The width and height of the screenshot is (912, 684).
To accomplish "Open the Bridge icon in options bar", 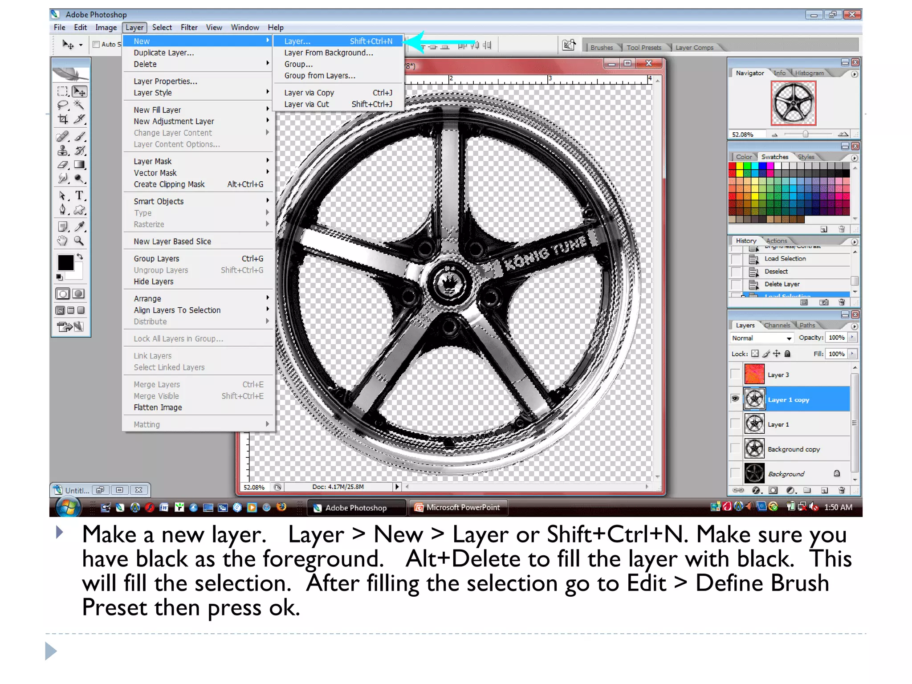I will pos(569,45).
